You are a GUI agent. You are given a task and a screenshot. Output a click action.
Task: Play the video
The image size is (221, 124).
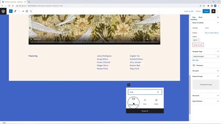pos(31,39)
